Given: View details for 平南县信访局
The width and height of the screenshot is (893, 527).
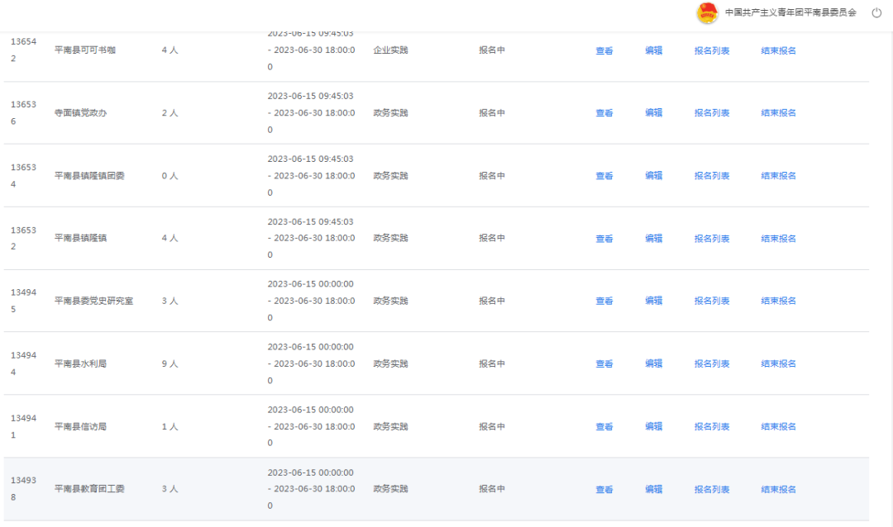Looking at the screenshot, I should pos(604,427).
